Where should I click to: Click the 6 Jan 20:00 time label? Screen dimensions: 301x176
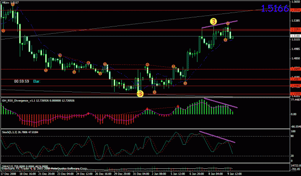point(196,174)
